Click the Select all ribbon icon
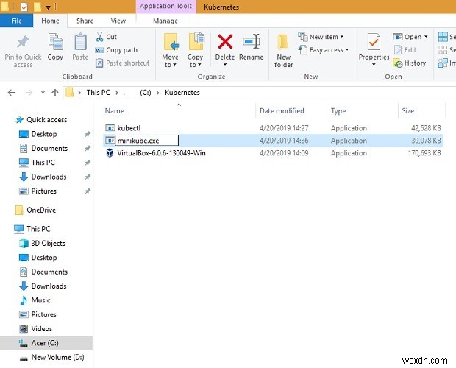This screenshot has width=456, height=368. [443, 37]
